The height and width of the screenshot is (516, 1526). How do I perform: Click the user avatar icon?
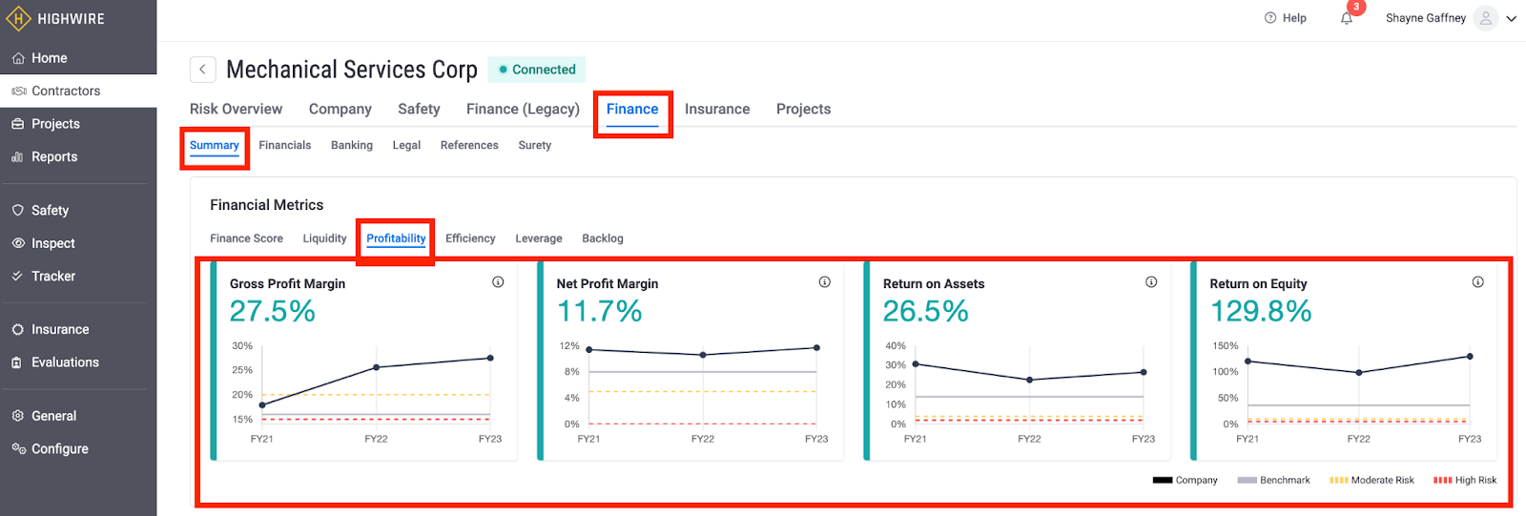pyautogui.click(x=1485, y=18)
